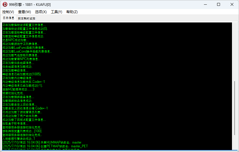Open the 控制(V) menu
Screen dimensions: 239x152
click(8, 12)
